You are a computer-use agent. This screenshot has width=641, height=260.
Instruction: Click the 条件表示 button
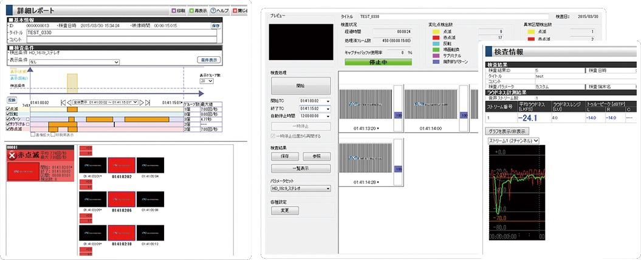208,60
